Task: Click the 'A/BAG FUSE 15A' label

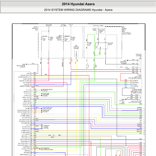Action: [51, 39]
